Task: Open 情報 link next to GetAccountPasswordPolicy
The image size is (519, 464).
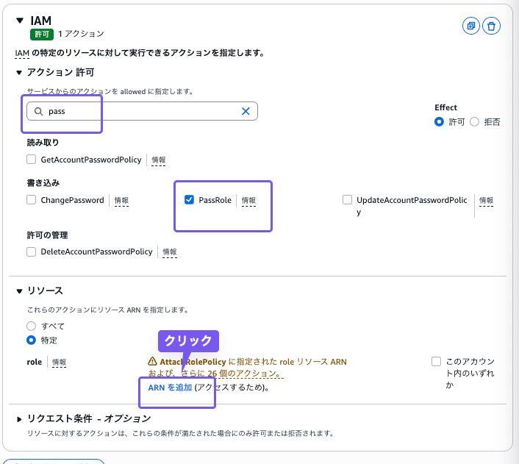Action: point(159,160)
